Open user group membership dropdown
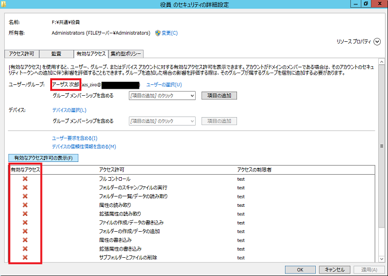Image resolution: width=388 pixels, height=276 pixels. [192, 96]
